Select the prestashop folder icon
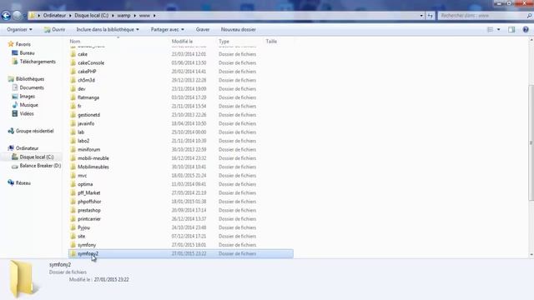Viewport: 534px width, 300px height. (73, 210)
